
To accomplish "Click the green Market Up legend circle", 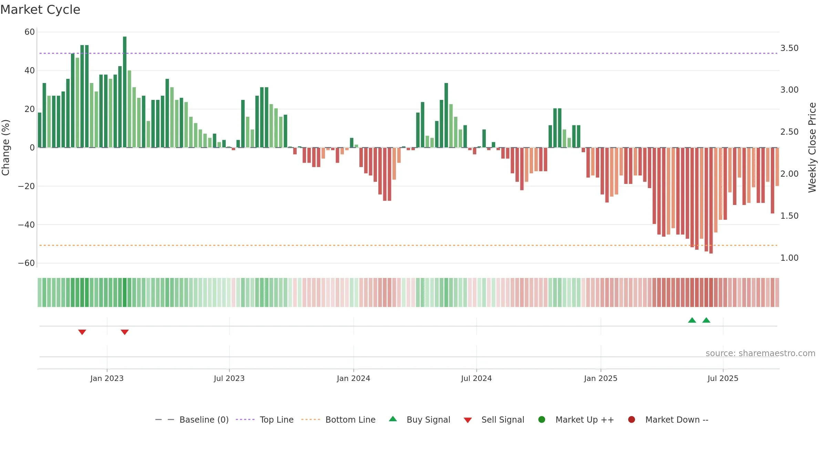I will pyautogui.click(x=542, y=420).
